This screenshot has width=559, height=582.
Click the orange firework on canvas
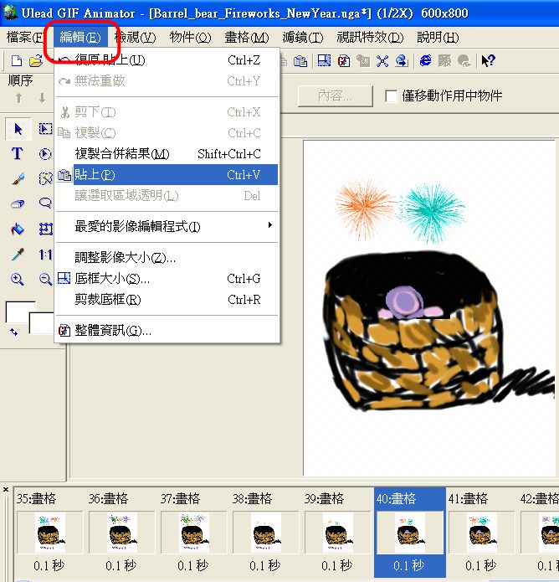click(x=366, y=209)
